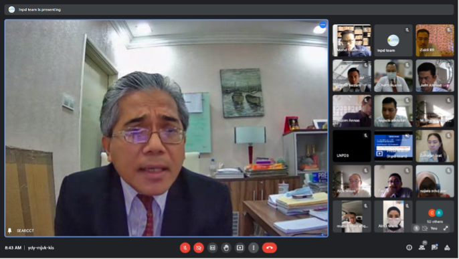Click the meeting code ydy-mjvk-kis

point(41,248)
